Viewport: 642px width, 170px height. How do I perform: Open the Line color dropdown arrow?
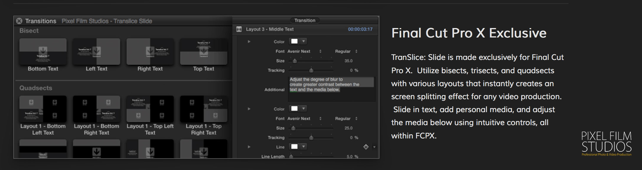point(303,146)
